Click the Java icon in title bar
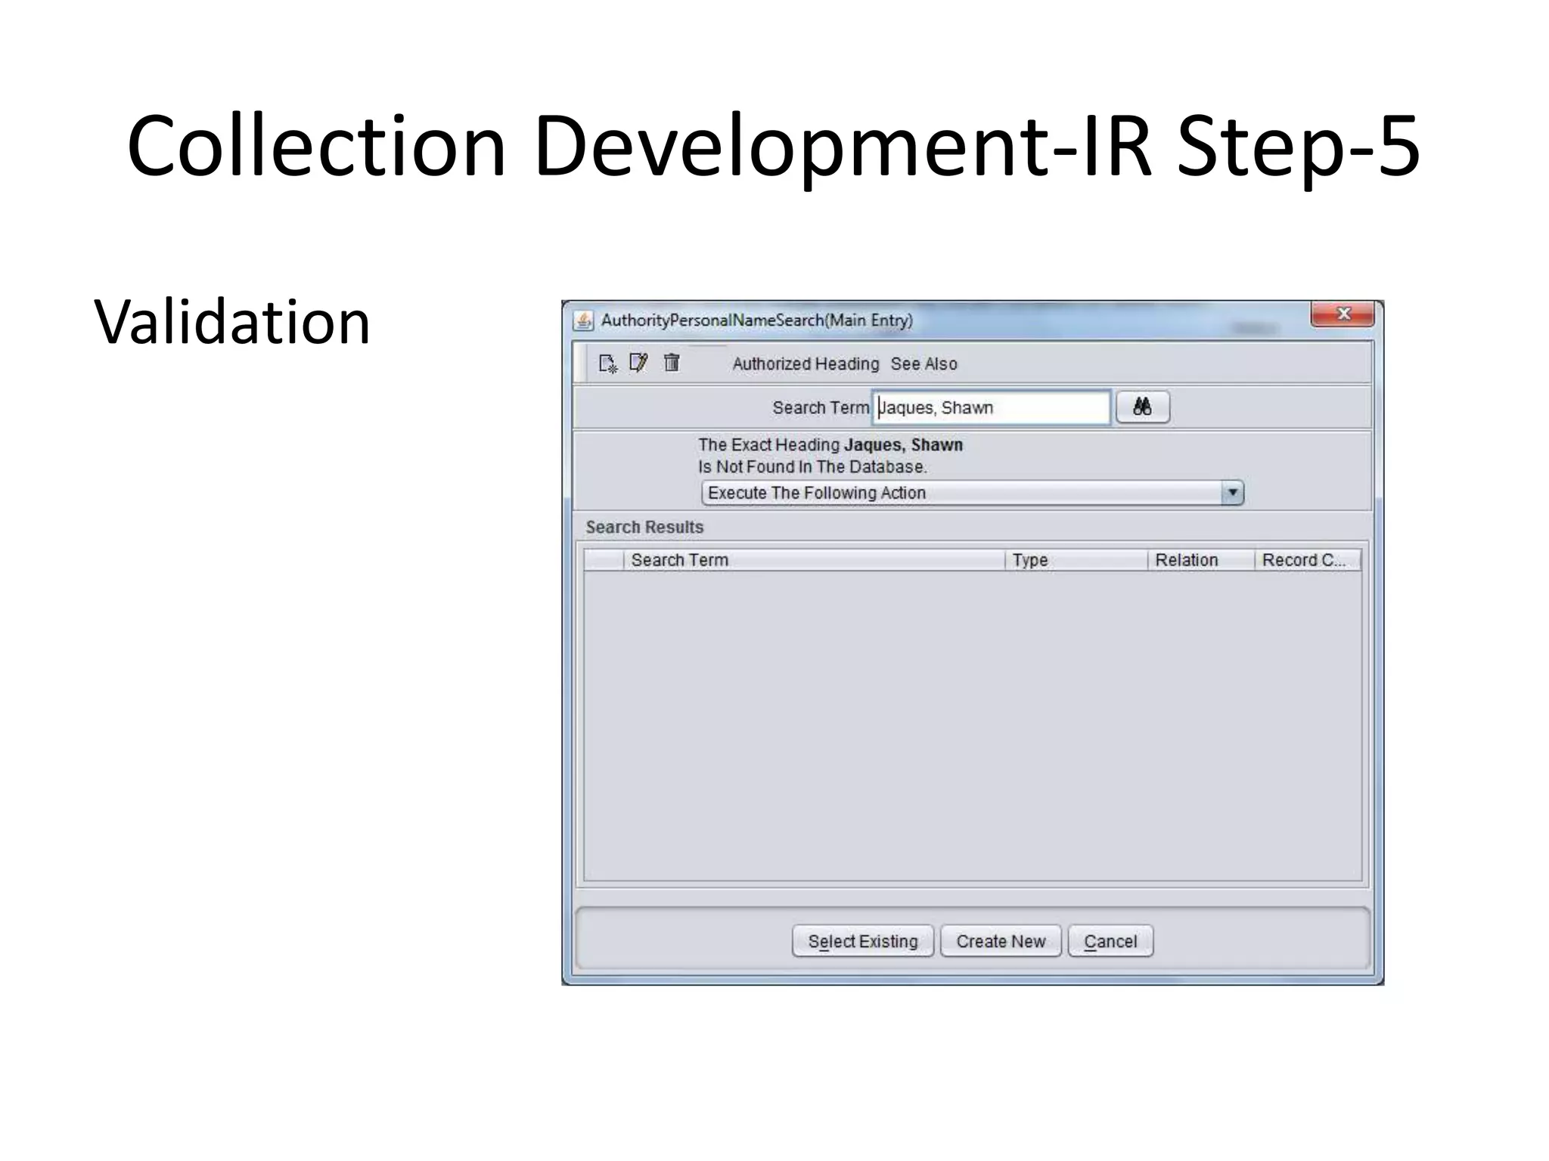The image size is (1549, 1161). tap(583, 320)
